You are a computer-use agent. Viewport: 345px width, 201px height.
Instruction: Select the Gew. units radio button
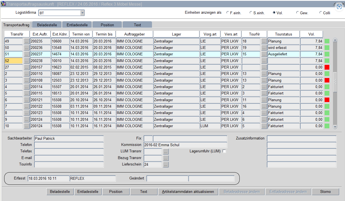[x=298, y=13]
